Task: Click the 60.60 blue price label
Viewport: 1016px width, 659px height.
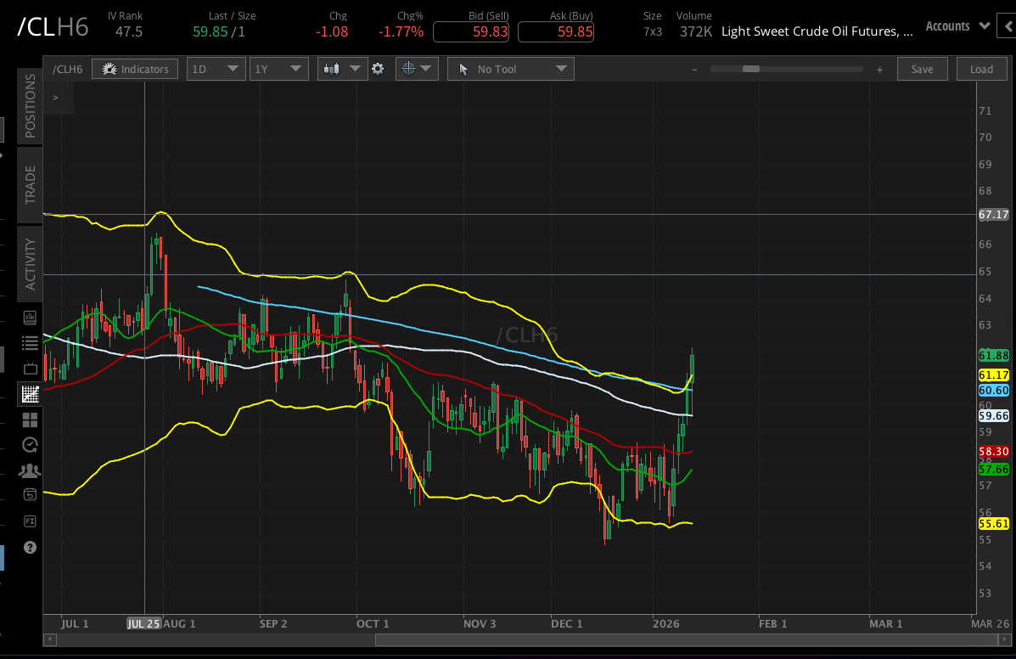Action: [x=993, y=390]
